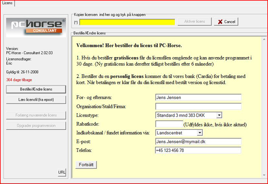268x184 pixels.
Task: Click the Rabatkode input field
Action: [x=169, y=124]
